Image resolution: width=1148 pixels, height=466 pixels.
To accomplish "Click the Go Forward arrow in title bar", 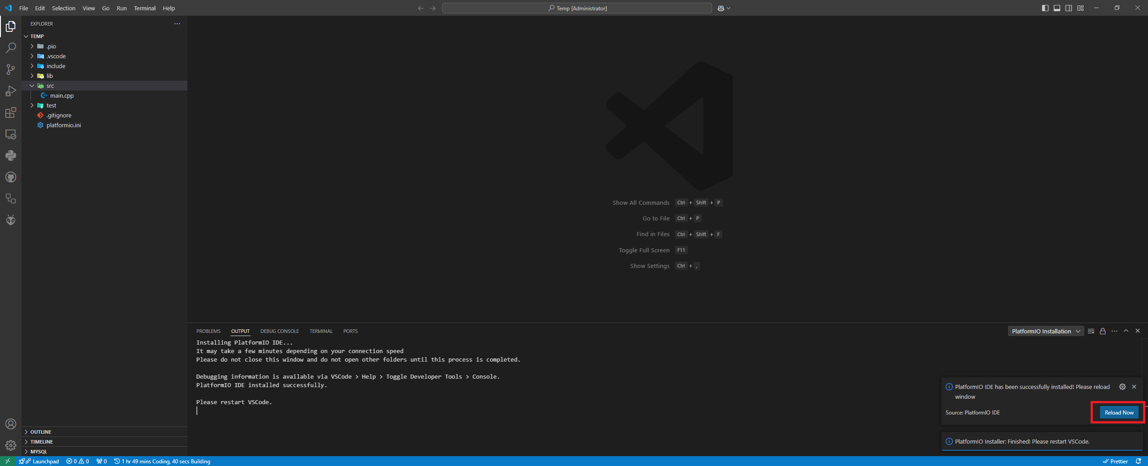I will pyautogui.click(x=432, y=8).
